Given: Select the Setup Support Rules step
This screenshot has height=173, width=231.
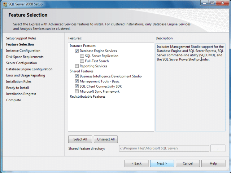Looking at the screenshot, I should (x=21, y=38).
